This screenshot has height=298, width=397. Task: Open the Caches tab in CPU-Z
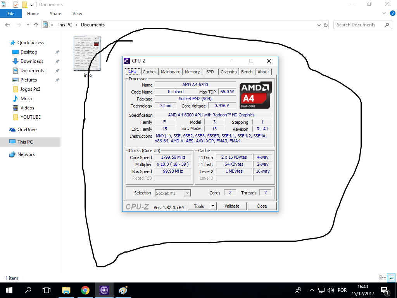pos(149,72)
